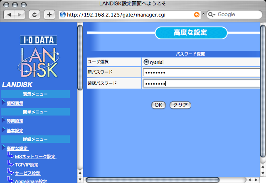Click the arrow icon beside AppleShare設定

pyautogui.click(x=10, y=180)
